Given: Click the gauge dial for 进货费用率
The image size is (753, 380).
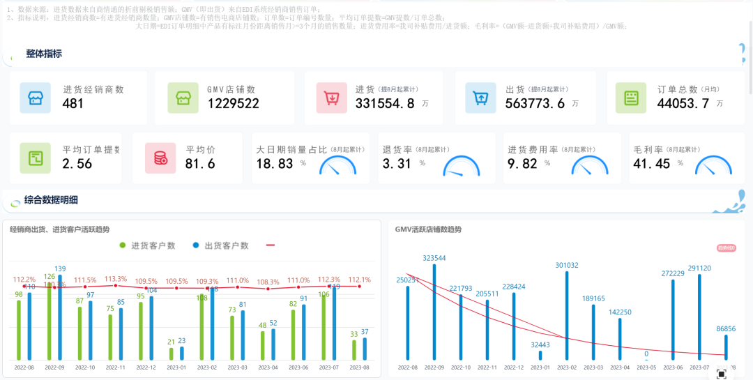Looking at the screenshot, I should 590,165.
